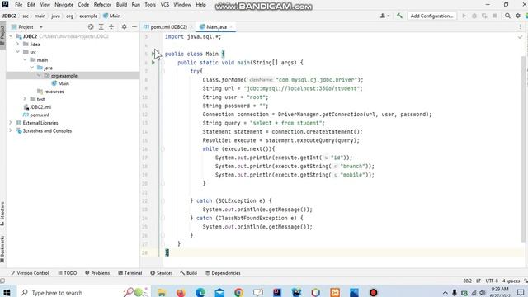
Task: Click the Windows search box
Action: click(83, 292)
